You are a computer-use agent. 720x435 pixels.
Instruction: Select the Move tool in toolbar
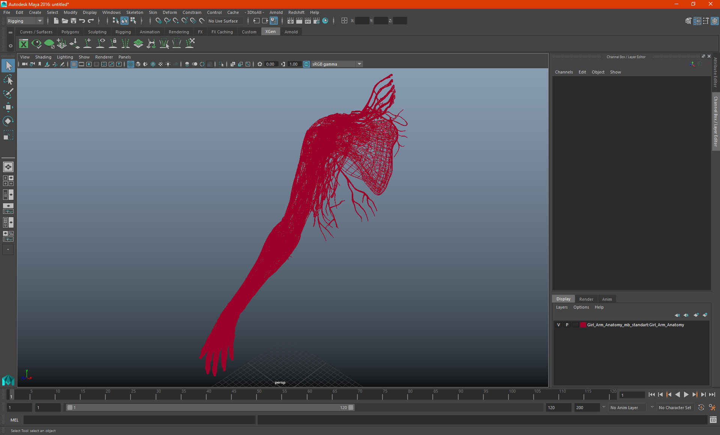(8, 106)
